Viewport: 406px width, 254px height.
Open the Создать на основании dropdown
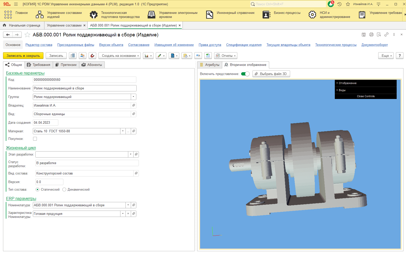(120, 56)
